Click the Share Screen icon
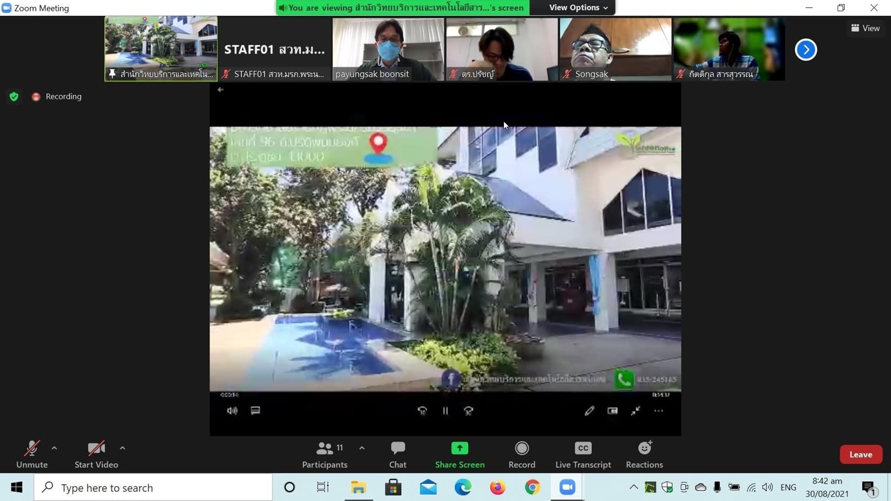 [x=460, y=448]
